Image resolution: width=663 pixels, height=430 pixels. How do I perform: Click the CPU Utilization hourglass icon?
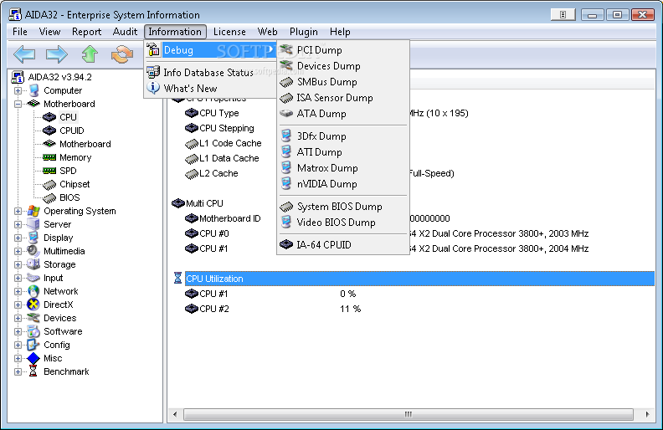pos(178,279)
